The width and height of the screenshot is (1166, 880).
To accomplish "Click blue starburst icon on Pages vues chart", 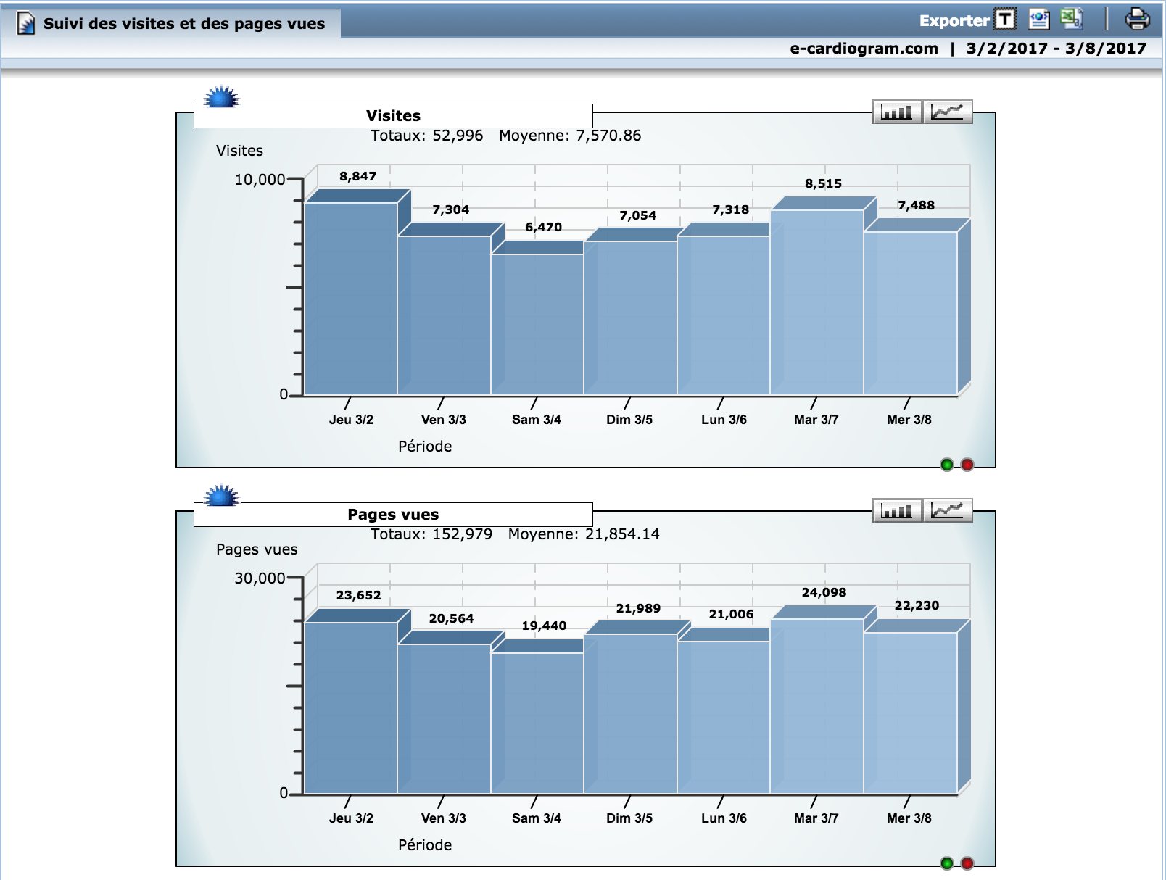I will point(221,497).
